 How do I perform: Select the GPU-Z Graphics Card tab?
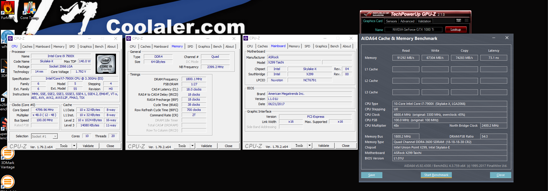[373, 21]
